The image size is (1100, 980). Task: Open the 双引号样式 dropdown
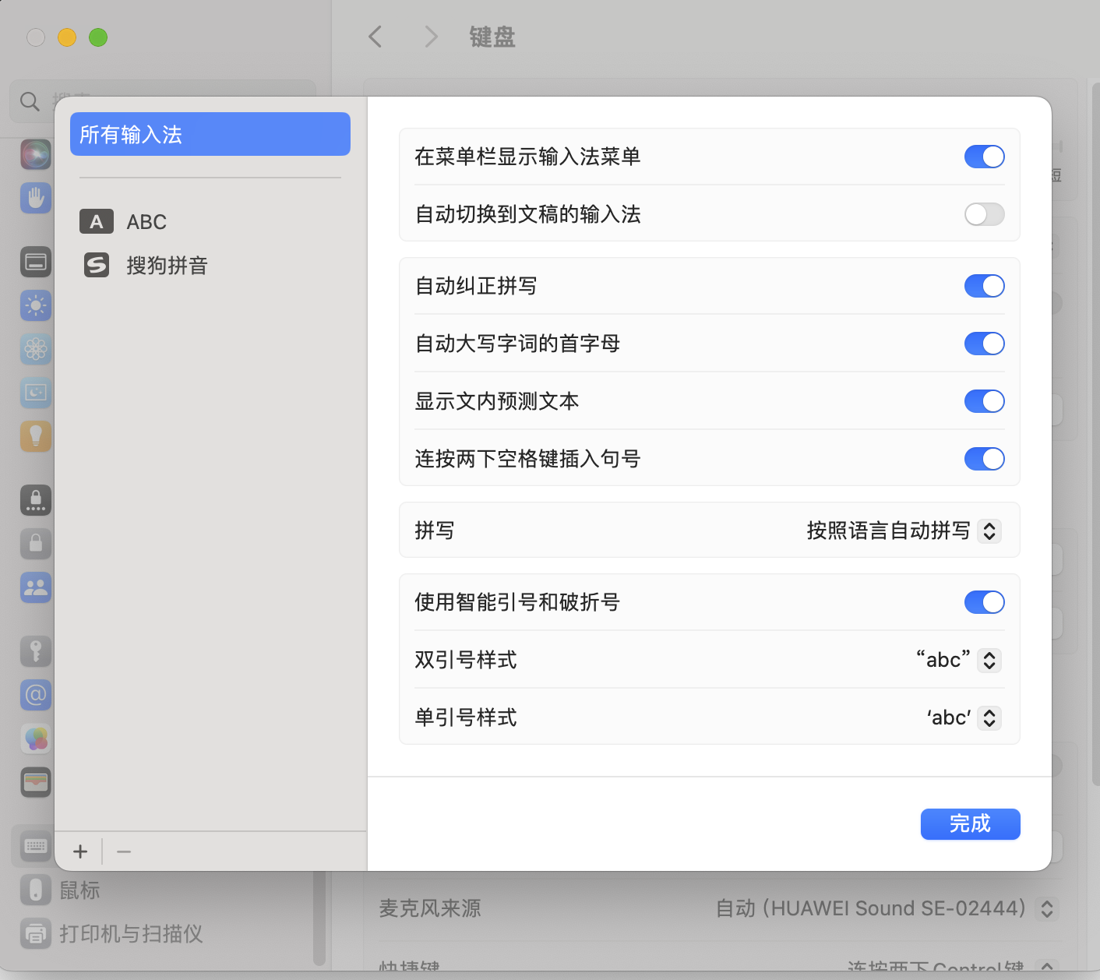tap(989, 661)
